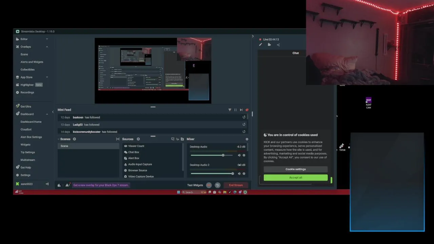Collapse the Dashboard section chevron
Viewport: 434px width, 244px height.
click(x=47, y=114)
